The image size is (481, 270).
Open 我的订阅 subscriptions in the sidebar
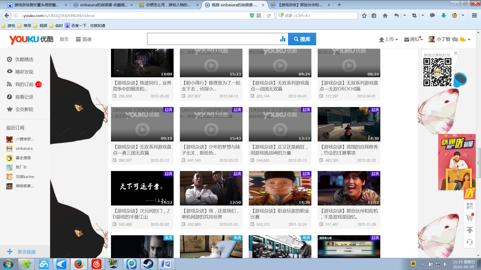click(x=24, y=84)
